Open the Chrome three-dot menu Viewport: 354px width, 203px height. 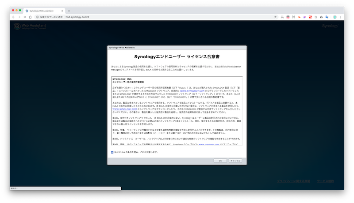pos(340,17)
